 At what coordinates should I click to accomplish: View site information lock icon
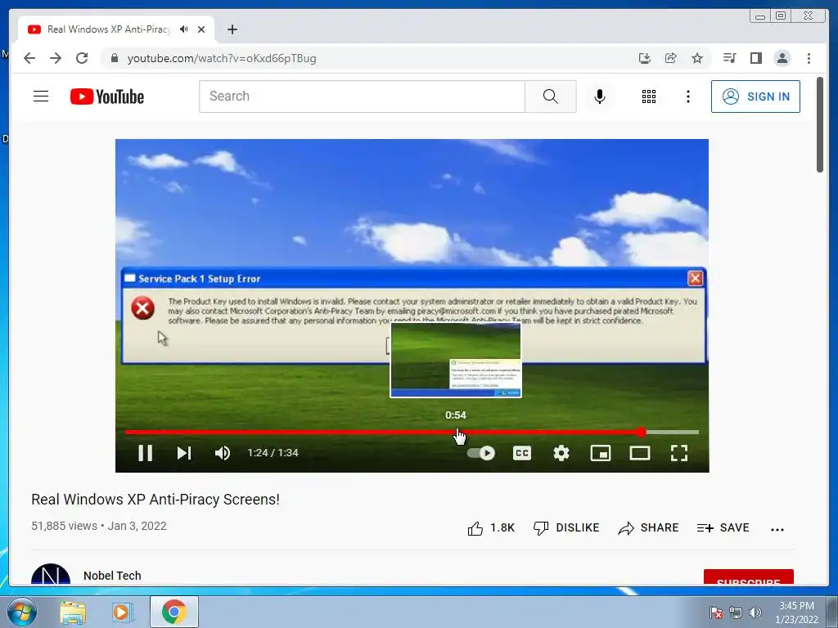pos(114,58)
